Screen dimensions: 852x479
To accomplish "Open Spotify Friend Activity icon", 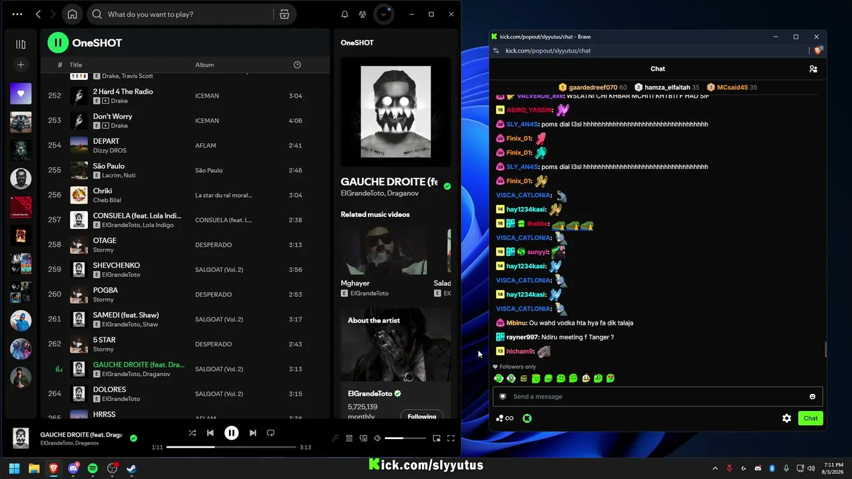I will click(x=362, y=14).
